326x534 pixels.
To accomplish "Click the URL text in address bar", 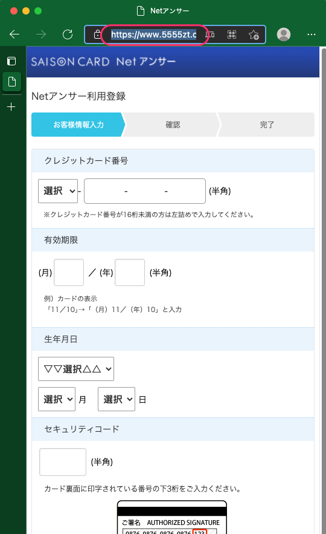I will (154, 34).
